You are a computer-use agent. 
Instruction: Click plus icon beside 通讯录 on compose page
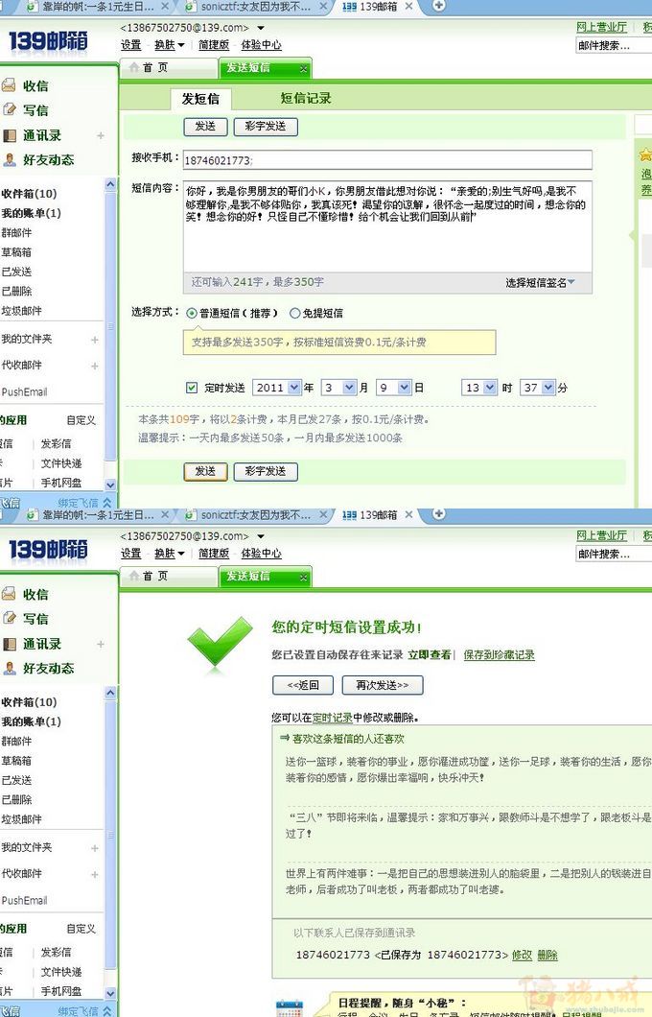point(101,135)
